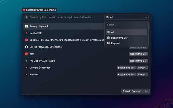Screen dimensions: 173x108
Task: Focus the bookmark search input field
Action: pyautogui.click(x=65, y=17)
